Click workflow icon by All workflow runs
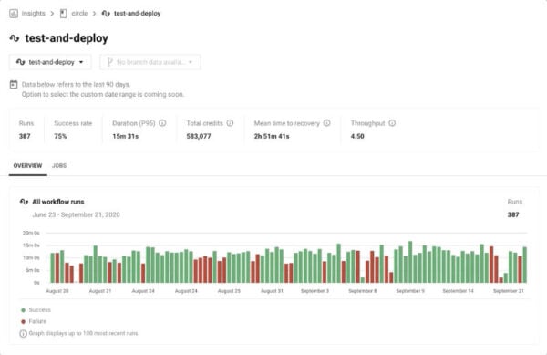This screenshot has height=355, width=547. click(24, 202)
